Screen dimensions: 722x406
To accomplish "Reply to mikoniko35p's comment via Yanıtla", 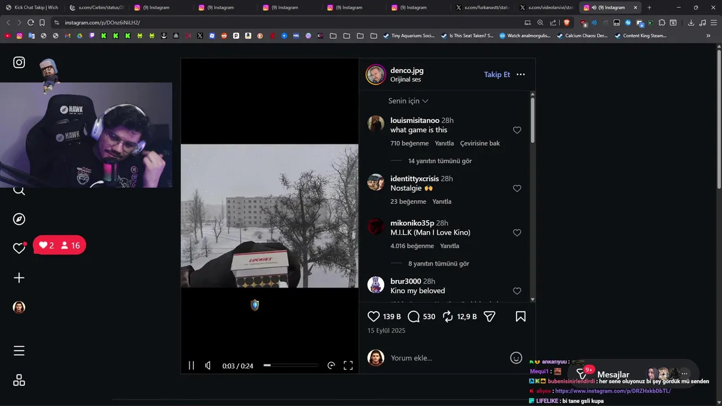I will tap(450, 246).
